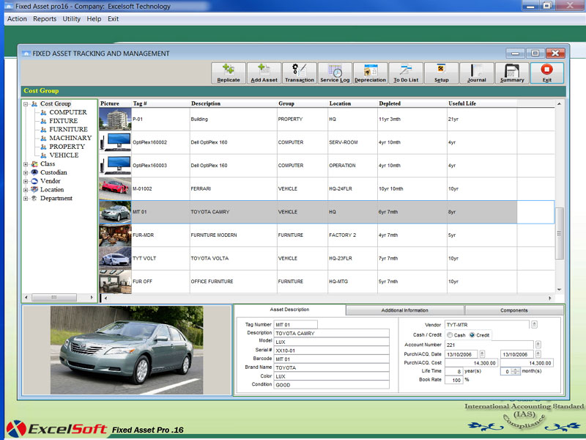Screen dimensions: 586x440
Task: Click the Model input field
Action: [x=332, y=342]
